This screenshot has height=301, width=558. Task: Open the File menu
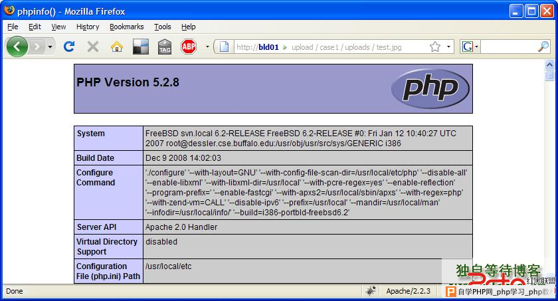pyautogui.click(x=13, y=27)
